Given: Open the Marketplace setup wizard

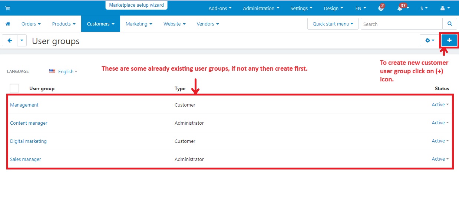Looking at the screenshot, I should [136, 5].
